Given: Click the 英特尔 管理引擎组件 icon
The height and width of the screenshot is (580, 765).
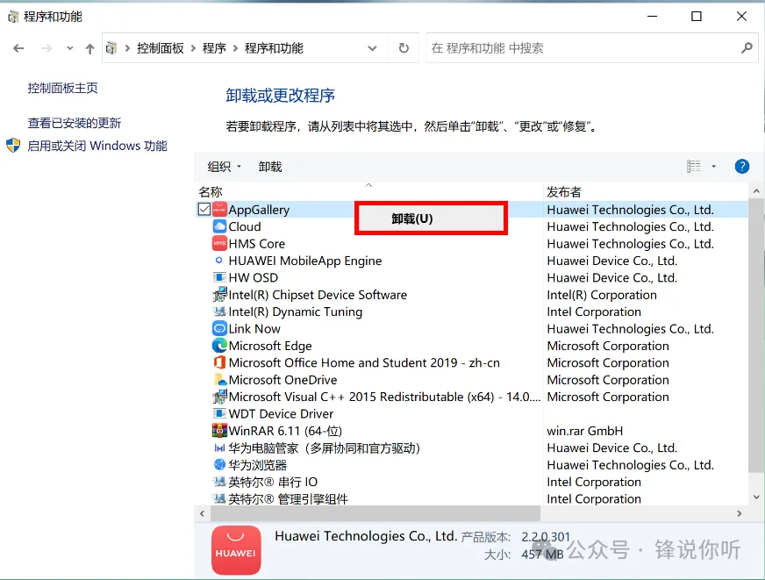Looking at the screenshot, I should tap(219, 498).
